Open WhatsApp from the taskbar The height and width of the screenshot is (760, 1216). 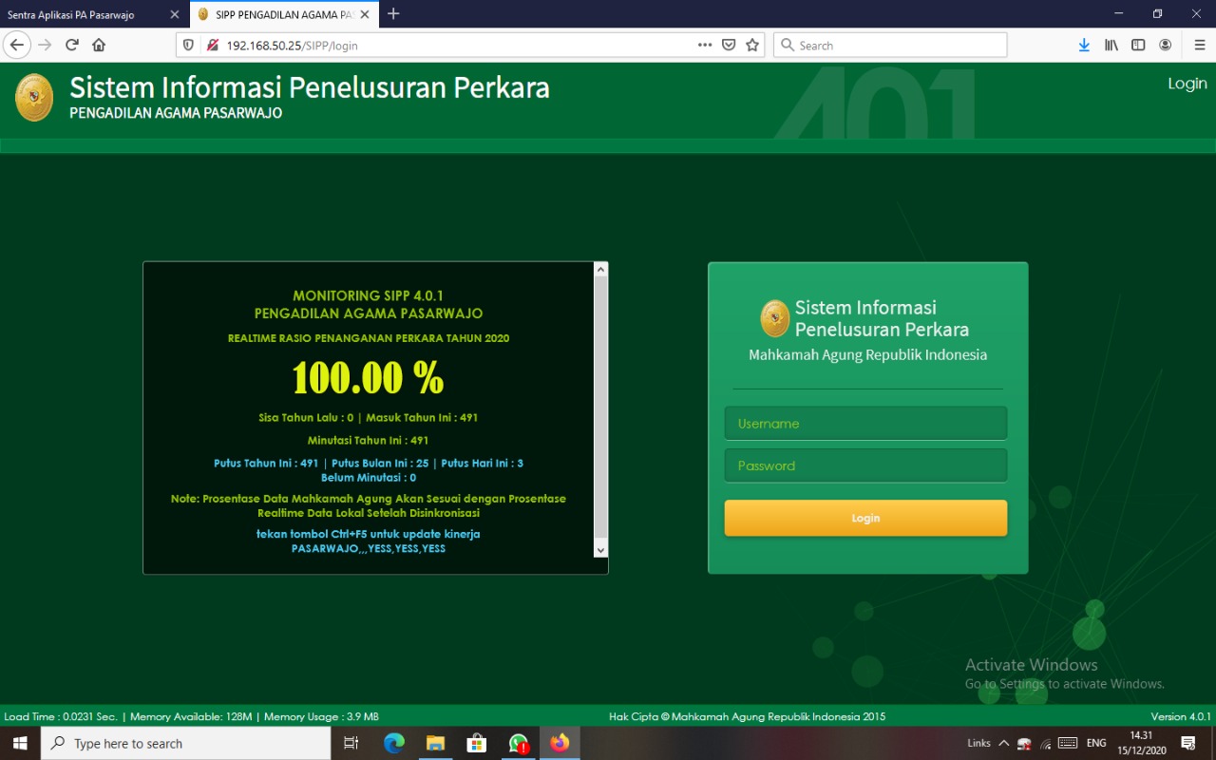click(519, 743)
